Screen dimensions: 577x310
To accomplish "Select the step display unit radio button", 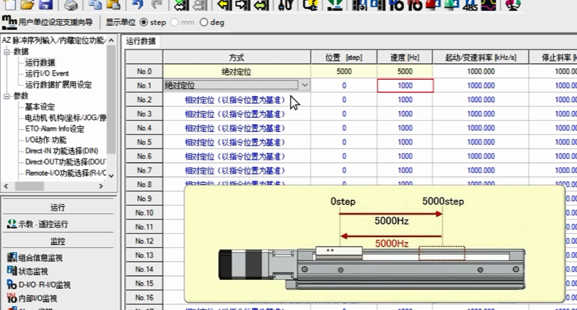I will pos(144,22).
